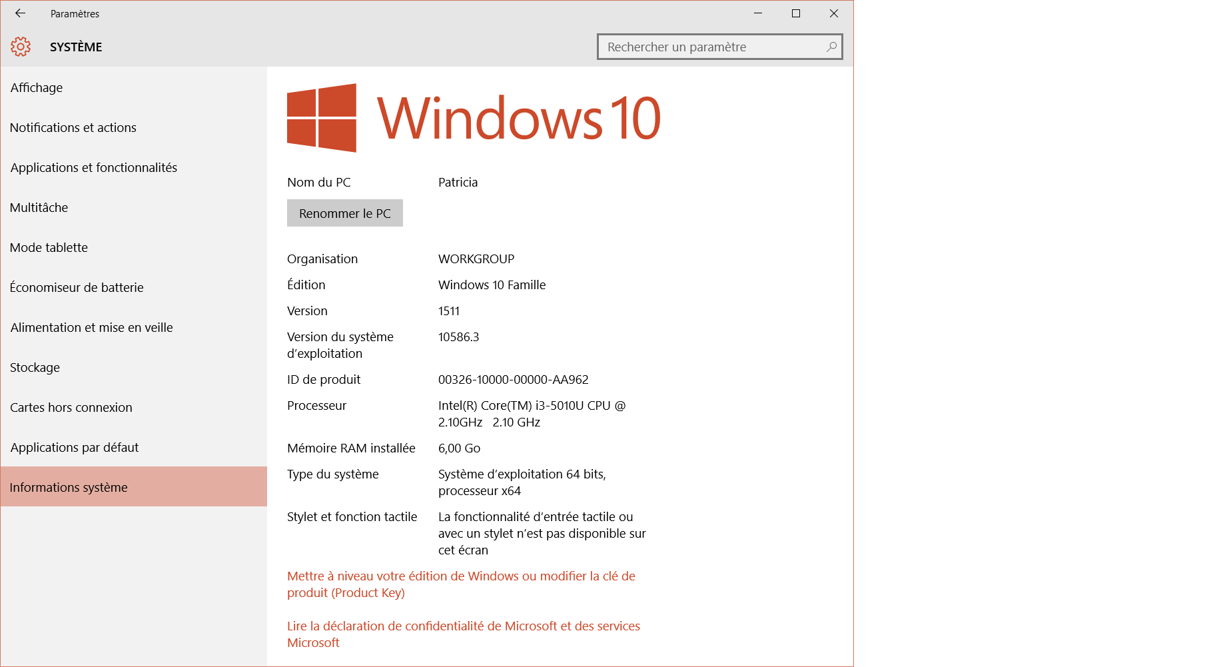Click the Système d'exploitation 64 bits value

point(522,482)
